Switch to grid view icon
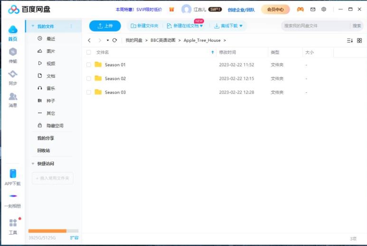The width and height of the screenshot is (367, 246). [x=359, y=41]
